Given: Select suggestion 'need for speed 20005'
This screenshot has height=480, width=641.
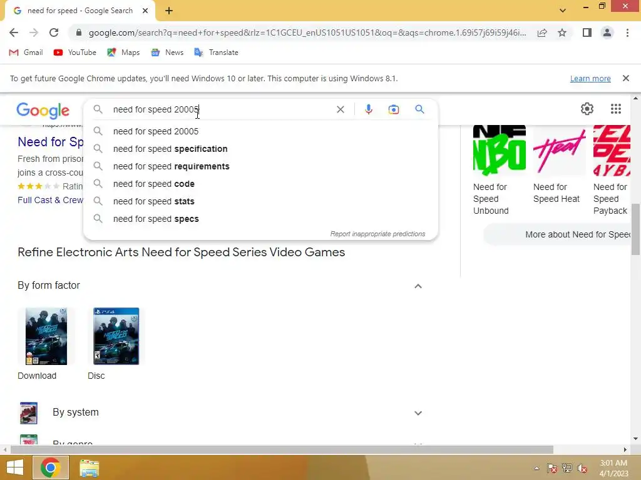Looking at the screenshot, I should (260, 131).
